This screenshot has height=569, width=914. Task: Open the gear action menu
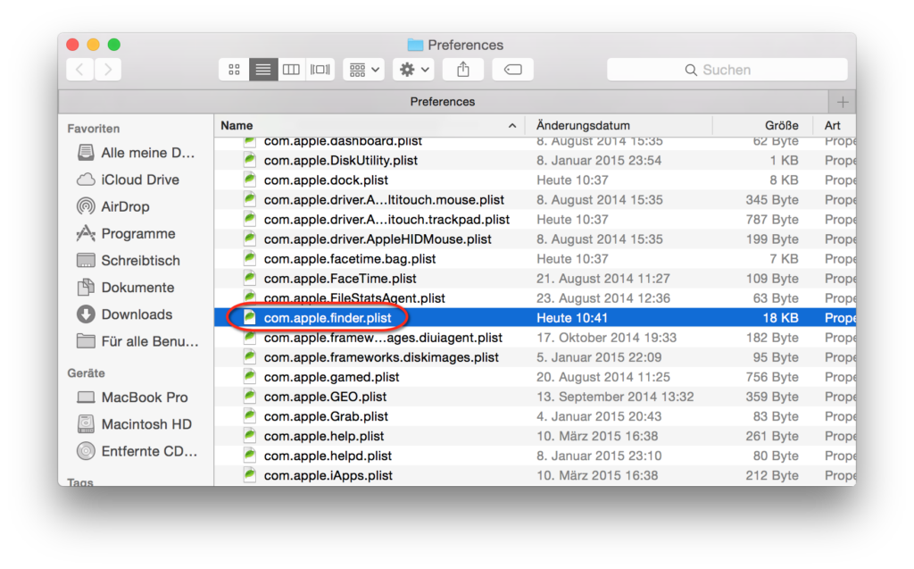[x=413, y=70]
